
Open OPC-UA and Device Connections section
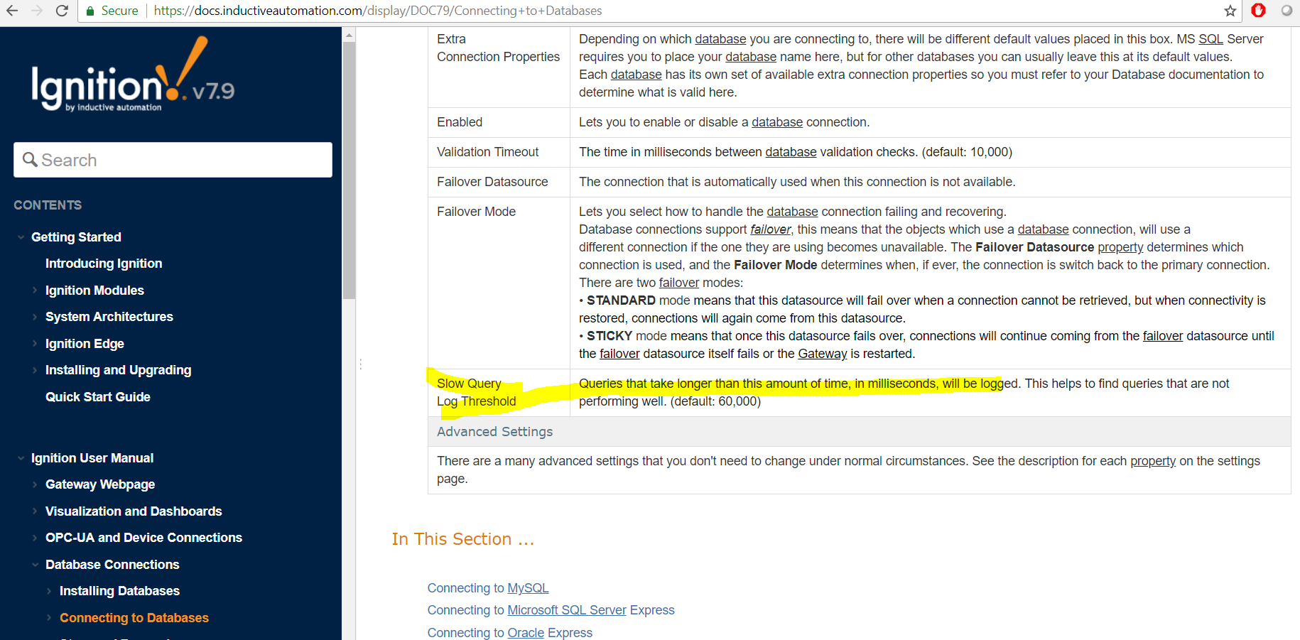[143, 538]
